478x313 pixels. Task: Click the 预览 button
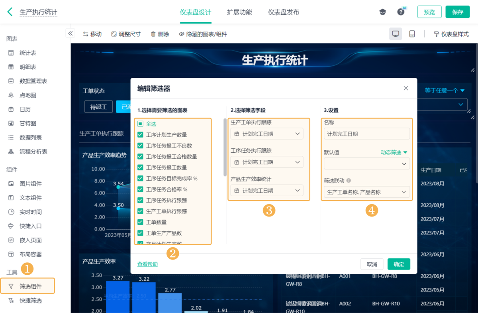coord(429,12)
